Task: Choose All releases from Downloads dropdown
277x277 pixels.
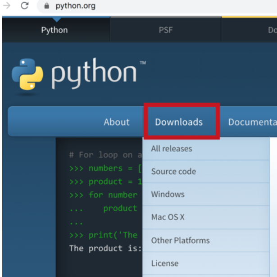Action: (x=206, y=149)
